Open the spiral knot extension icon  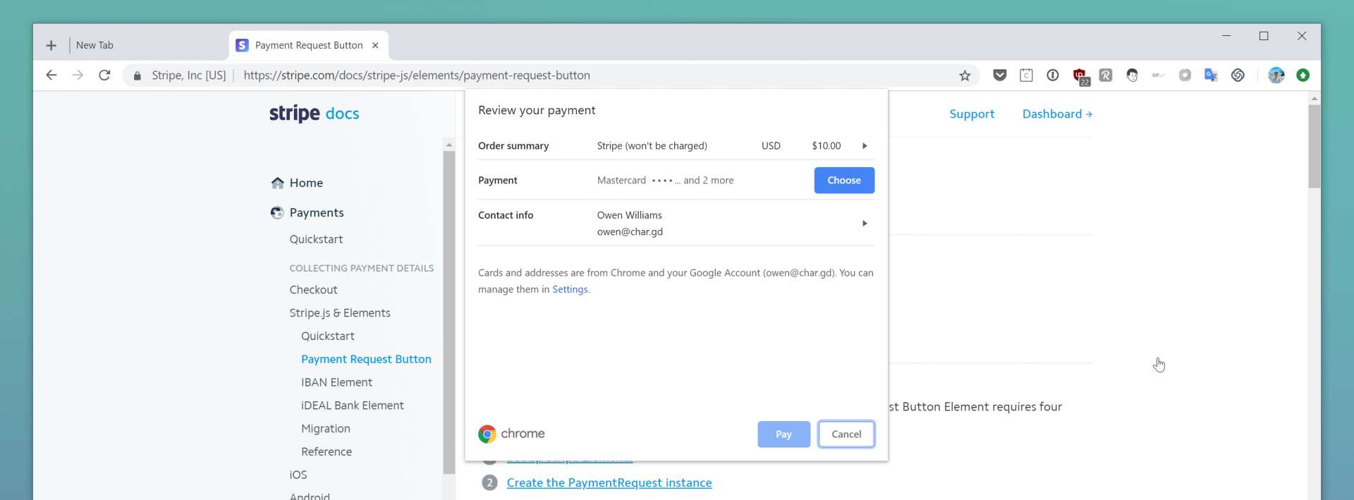click(1238, 75)
